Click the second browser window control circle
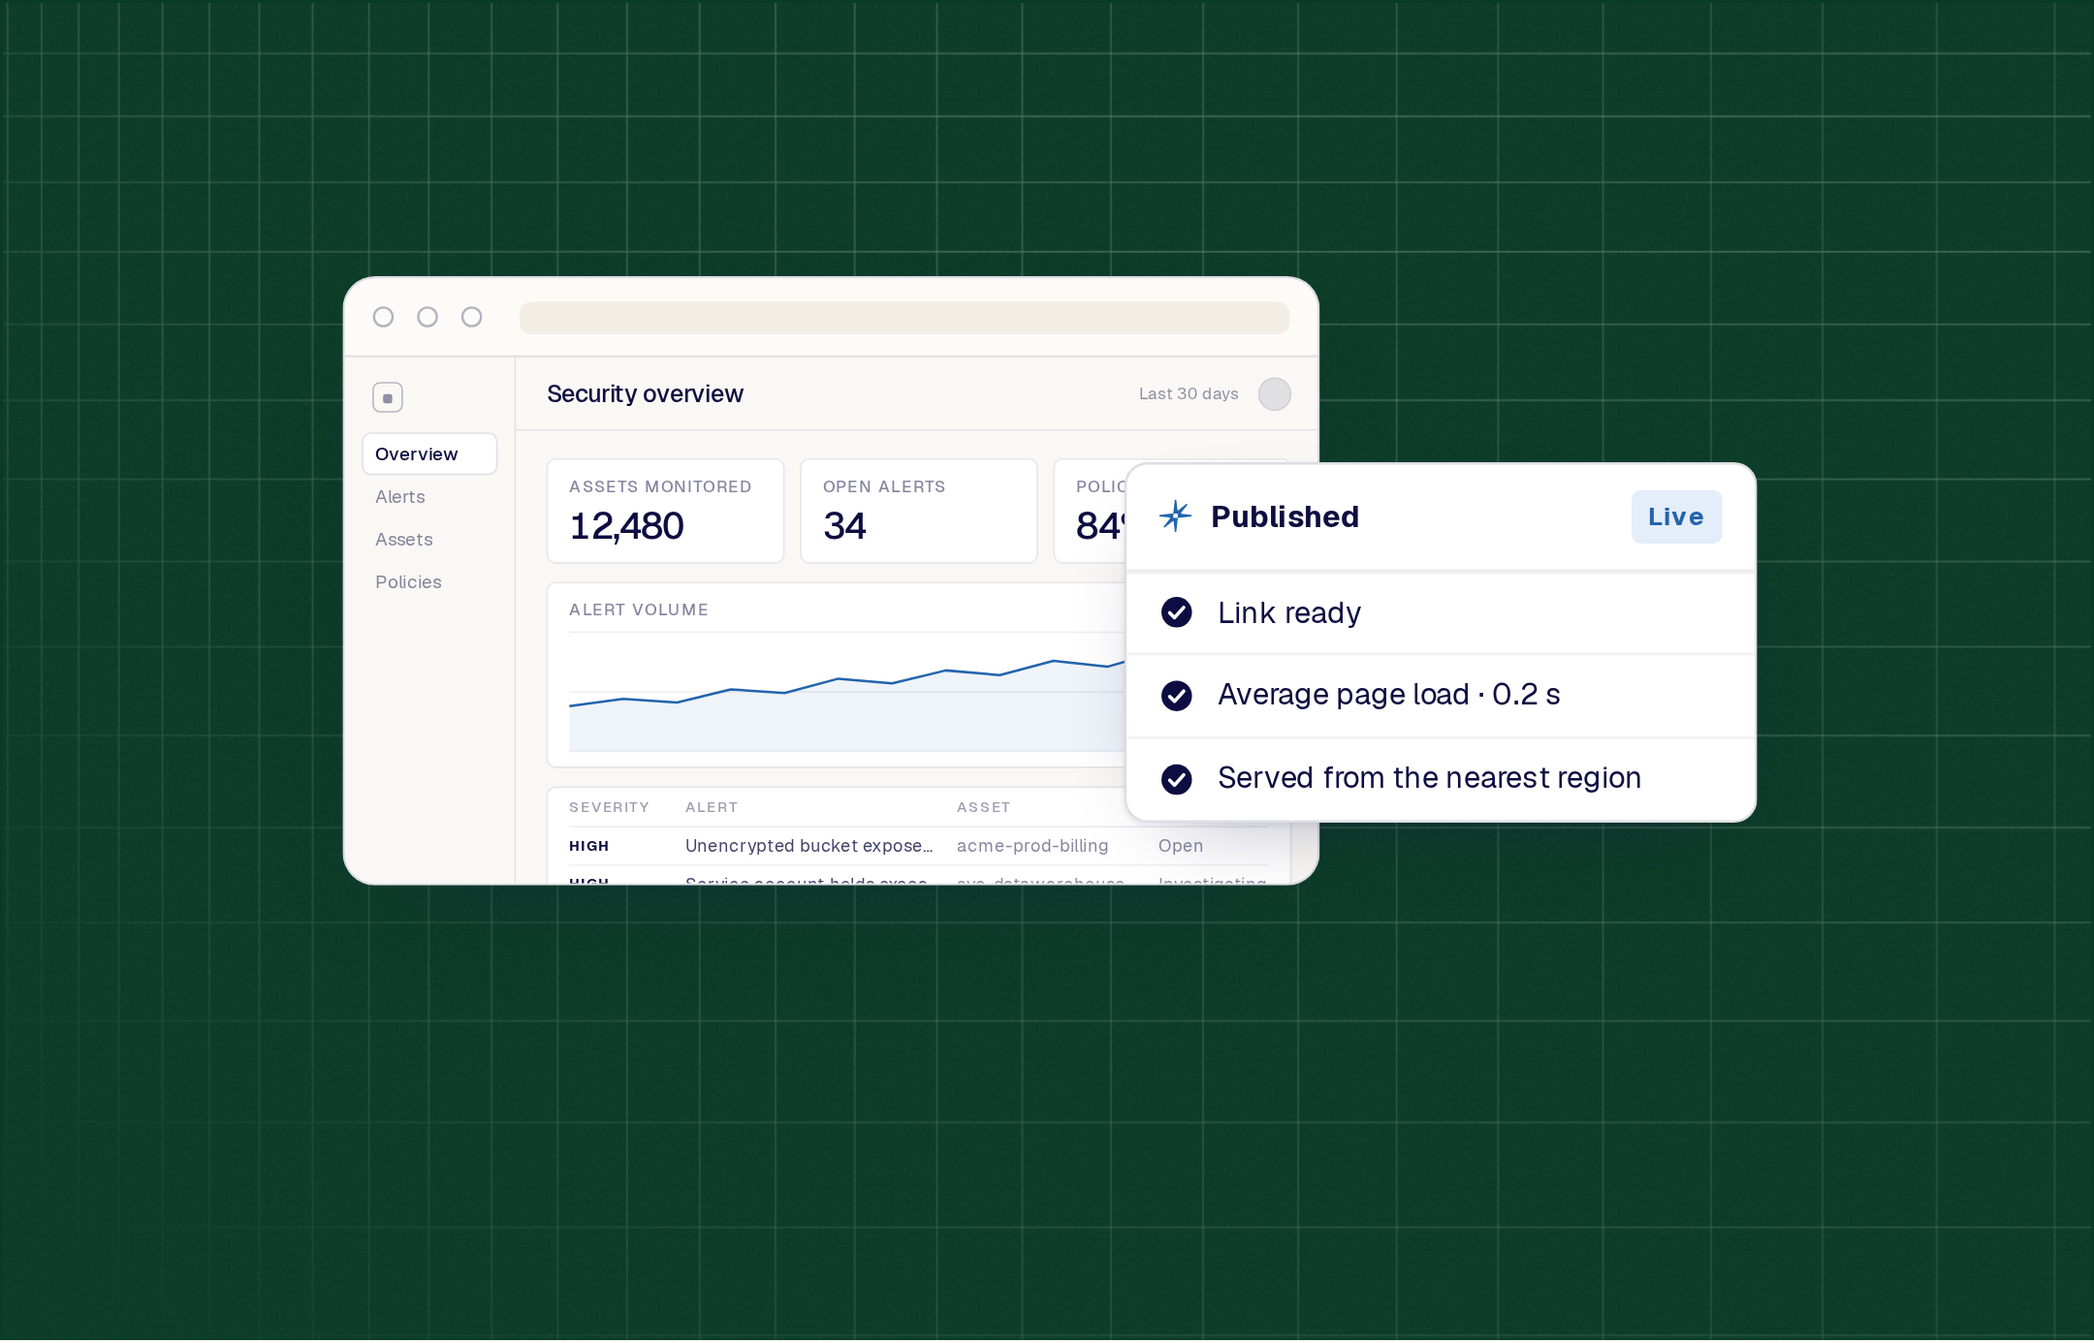 (x=428, y=317)
